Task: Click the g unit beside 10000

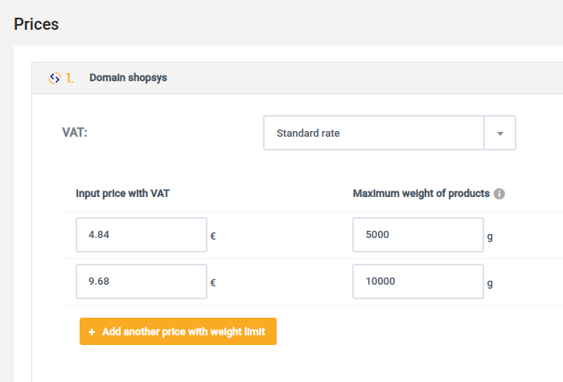Action: (490, 284)
